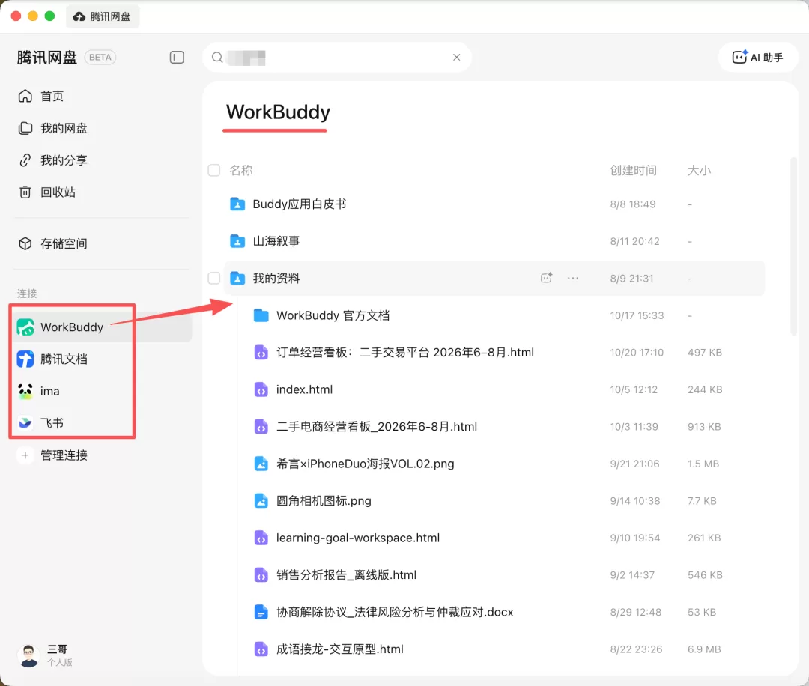Viewport: 809px width, 686px height.
Task: Click the search magnifier icon
Action: pyautogui.click(x=217, y=57)
